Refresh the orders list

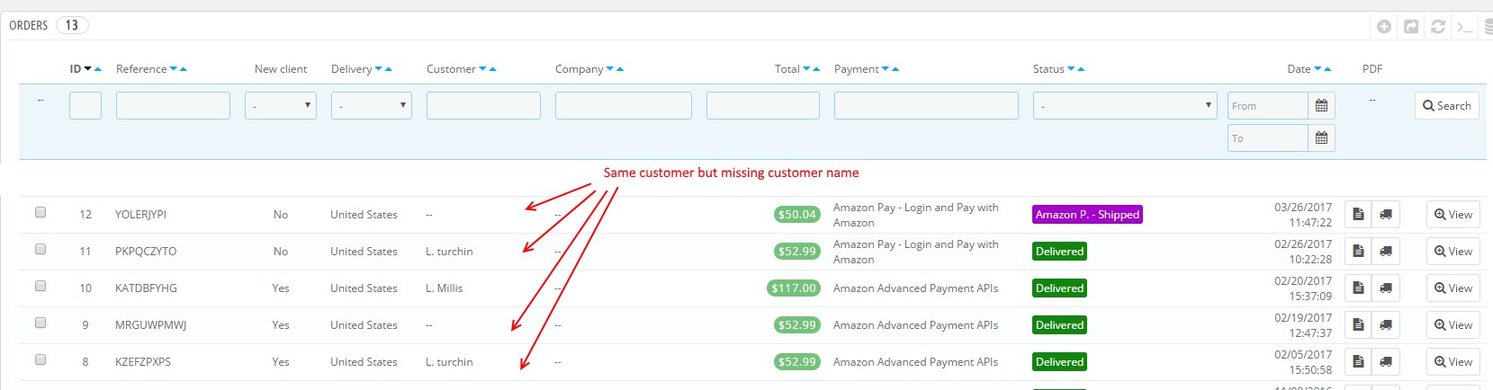point(1438,27)
